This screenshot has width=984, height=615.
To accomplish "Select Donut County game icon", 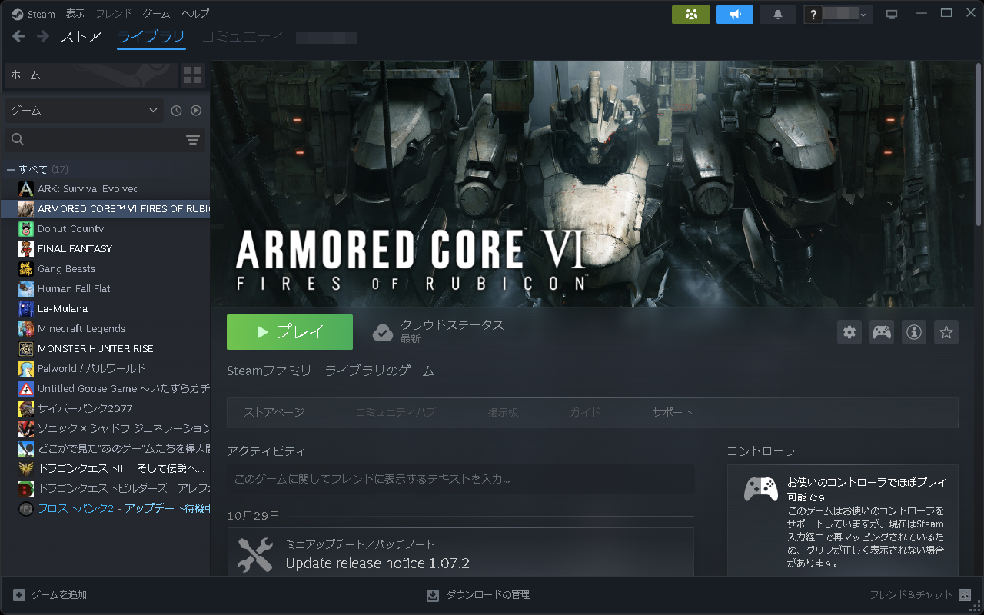I will click(x=26, y=229).
